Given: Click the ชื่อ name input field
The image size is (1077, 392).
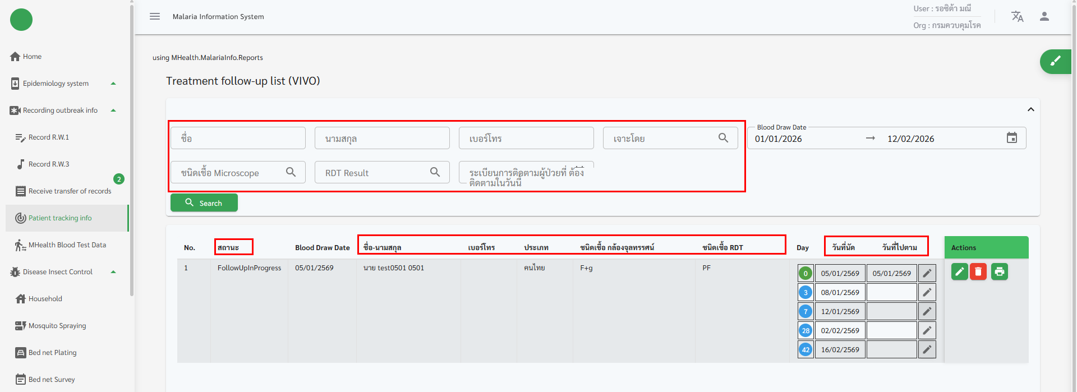Looking at the screenshot, I should 238,138.
